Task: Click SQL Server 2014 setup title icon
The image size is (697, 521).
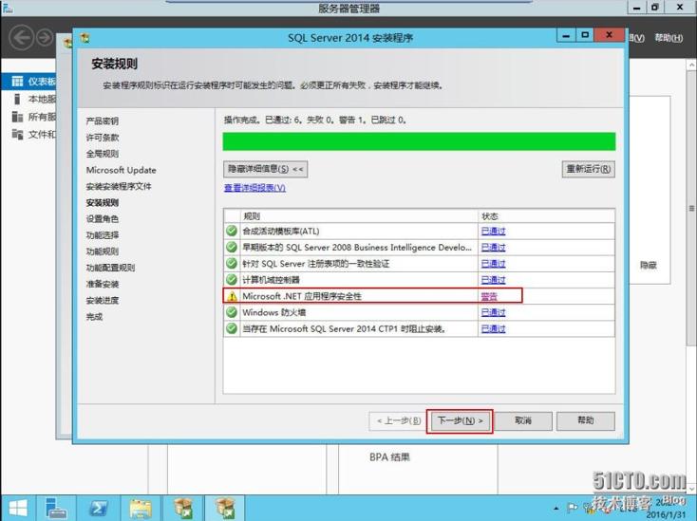Action: 85,38
